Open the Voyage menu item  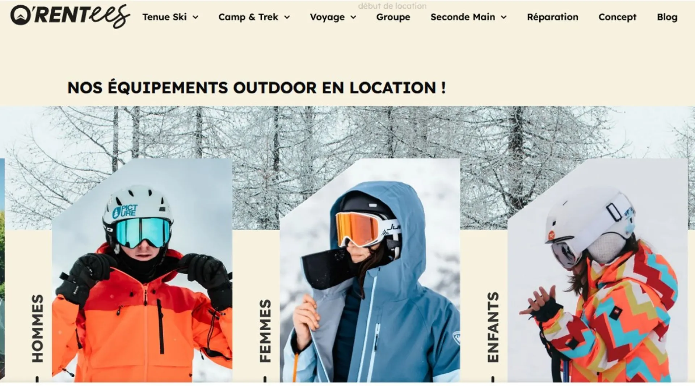pos(327,17)
